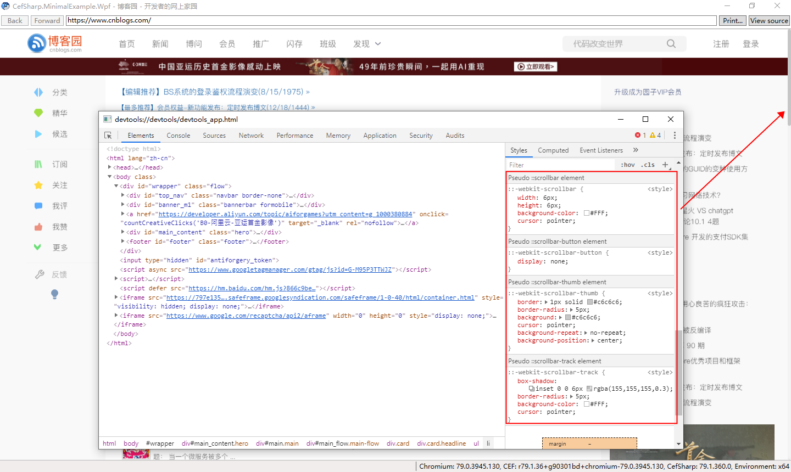Click 立即观看 play button on the banner

[x=536, y=66]
